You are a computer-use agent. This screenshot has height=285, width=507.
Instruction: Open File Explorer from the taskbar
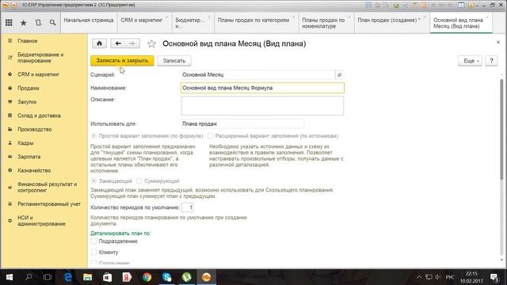pyautogui.click(x=88, y=277)
